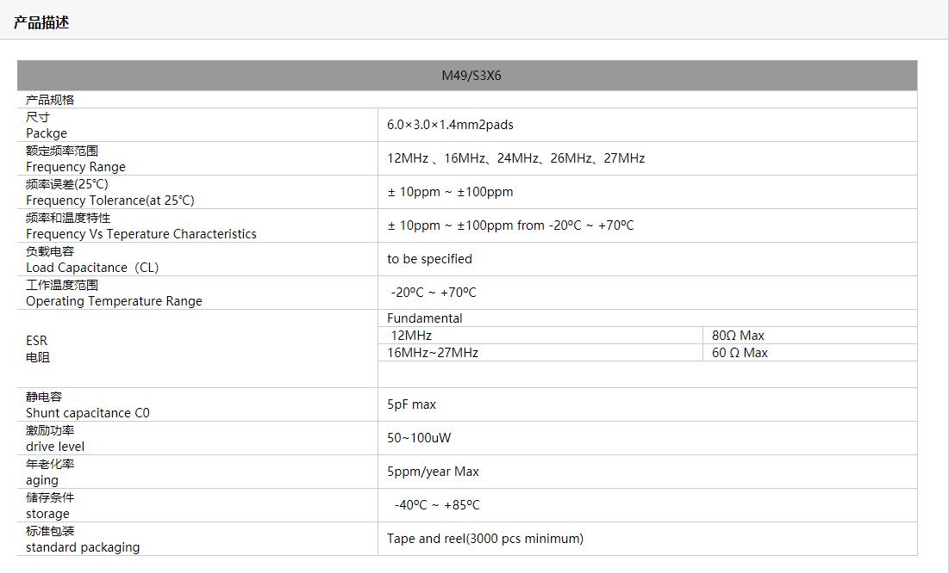Click the 5pF max shunt capacitance value
This screenshot has height=574, width=949.
click(x=411, y=404)
